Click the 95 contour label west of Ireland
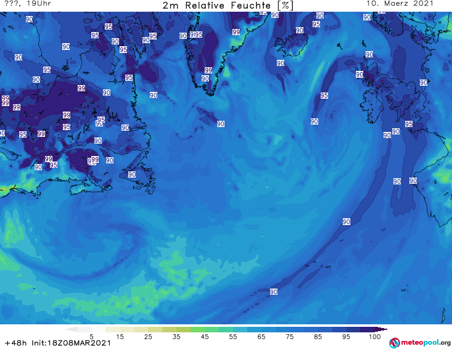Viewport: 452px width, 349px height. pyautogui.click(x=324, y=96)
